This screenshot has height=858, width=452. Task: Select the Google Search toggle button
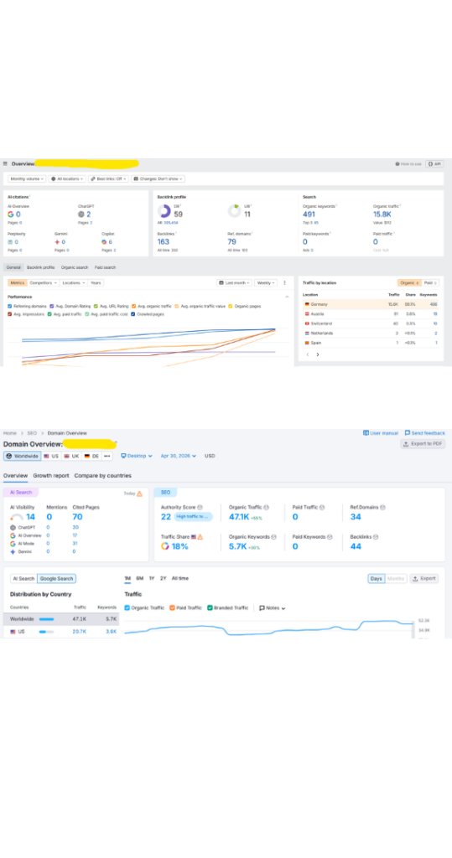coord(56,578)
